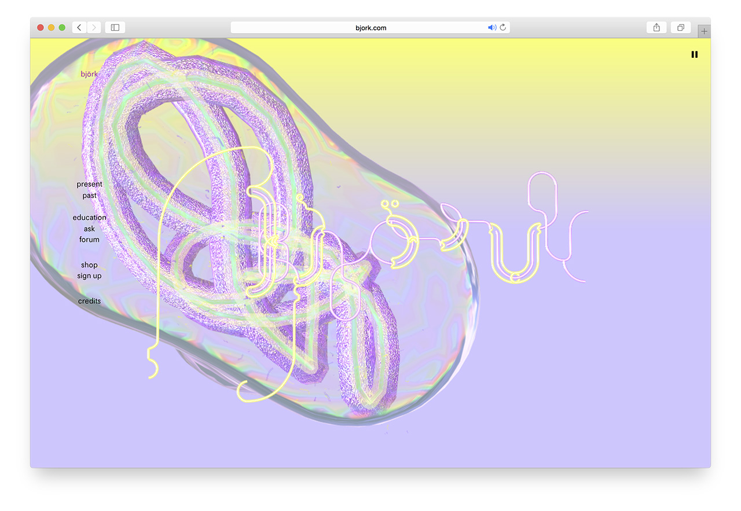This screenshot has height=511, width=741.
Task: Pause the animation with the pause icon
Action: coord(694,54)
